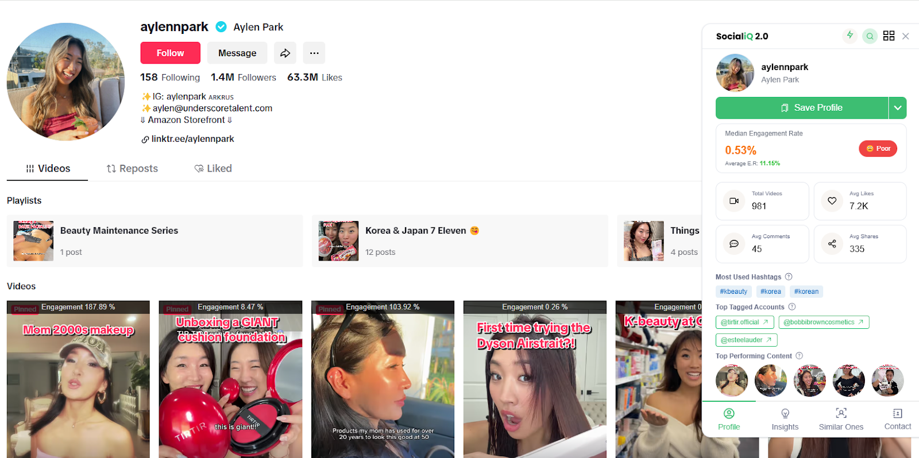Image resolution: width=919 pixels, height=458 pixels.
Task: Open the First time trying Dyson Airstrait video
Action: pyautogui.click(x=535, y=379)
